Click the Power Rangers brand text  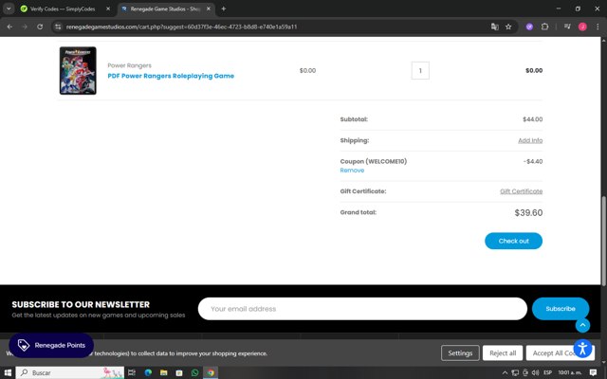[129, 65]
